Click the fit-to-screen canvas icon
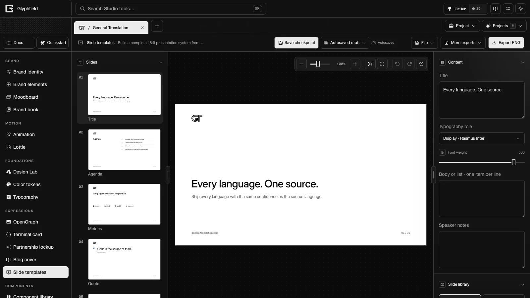 point(370,64)
